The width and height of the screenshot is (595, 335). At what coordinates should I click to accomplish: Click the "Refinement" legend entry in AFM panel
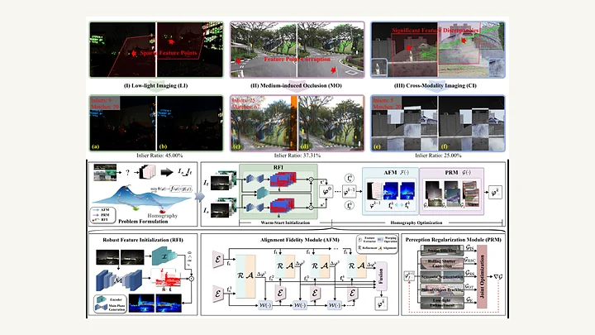(x=367, y=248)
